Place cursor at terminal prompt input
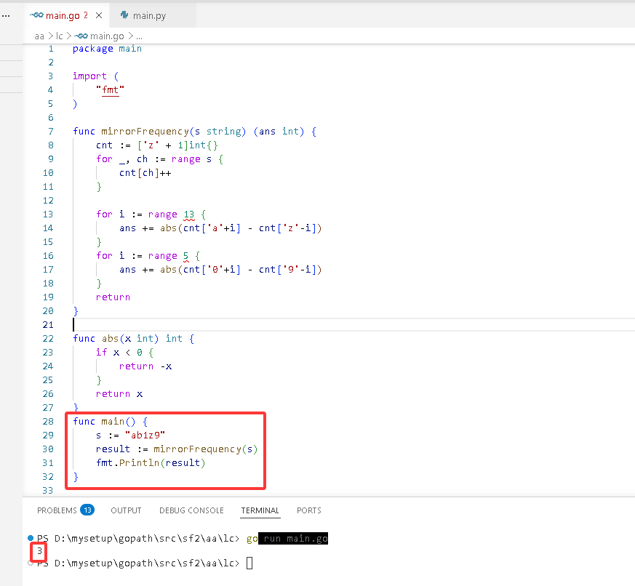 pos(249,563)
